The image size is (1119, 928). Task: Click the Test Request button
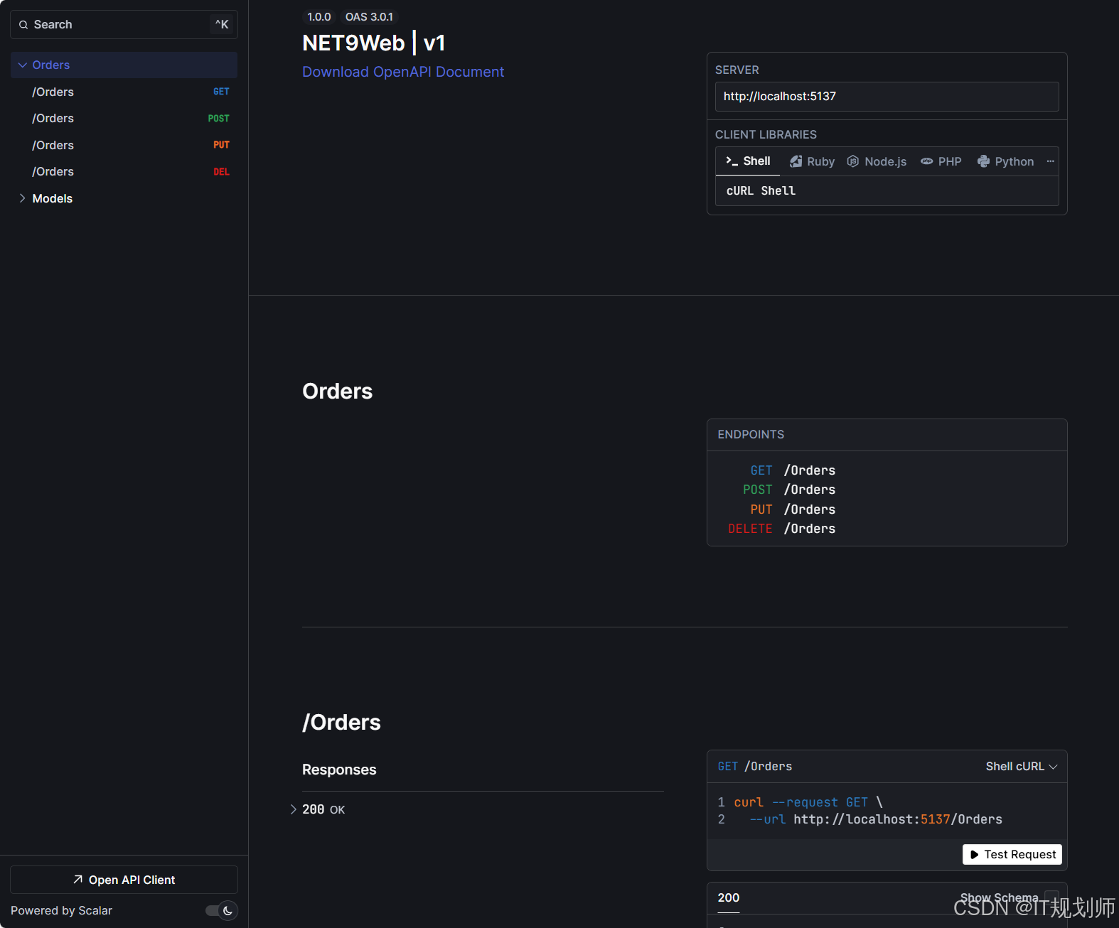pyautogui.click(x=1012, y=855)
